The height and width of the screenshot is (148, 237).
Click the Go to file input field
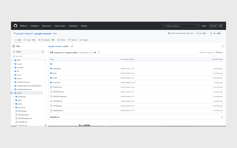pyautogui.click(x=28, y=56)
